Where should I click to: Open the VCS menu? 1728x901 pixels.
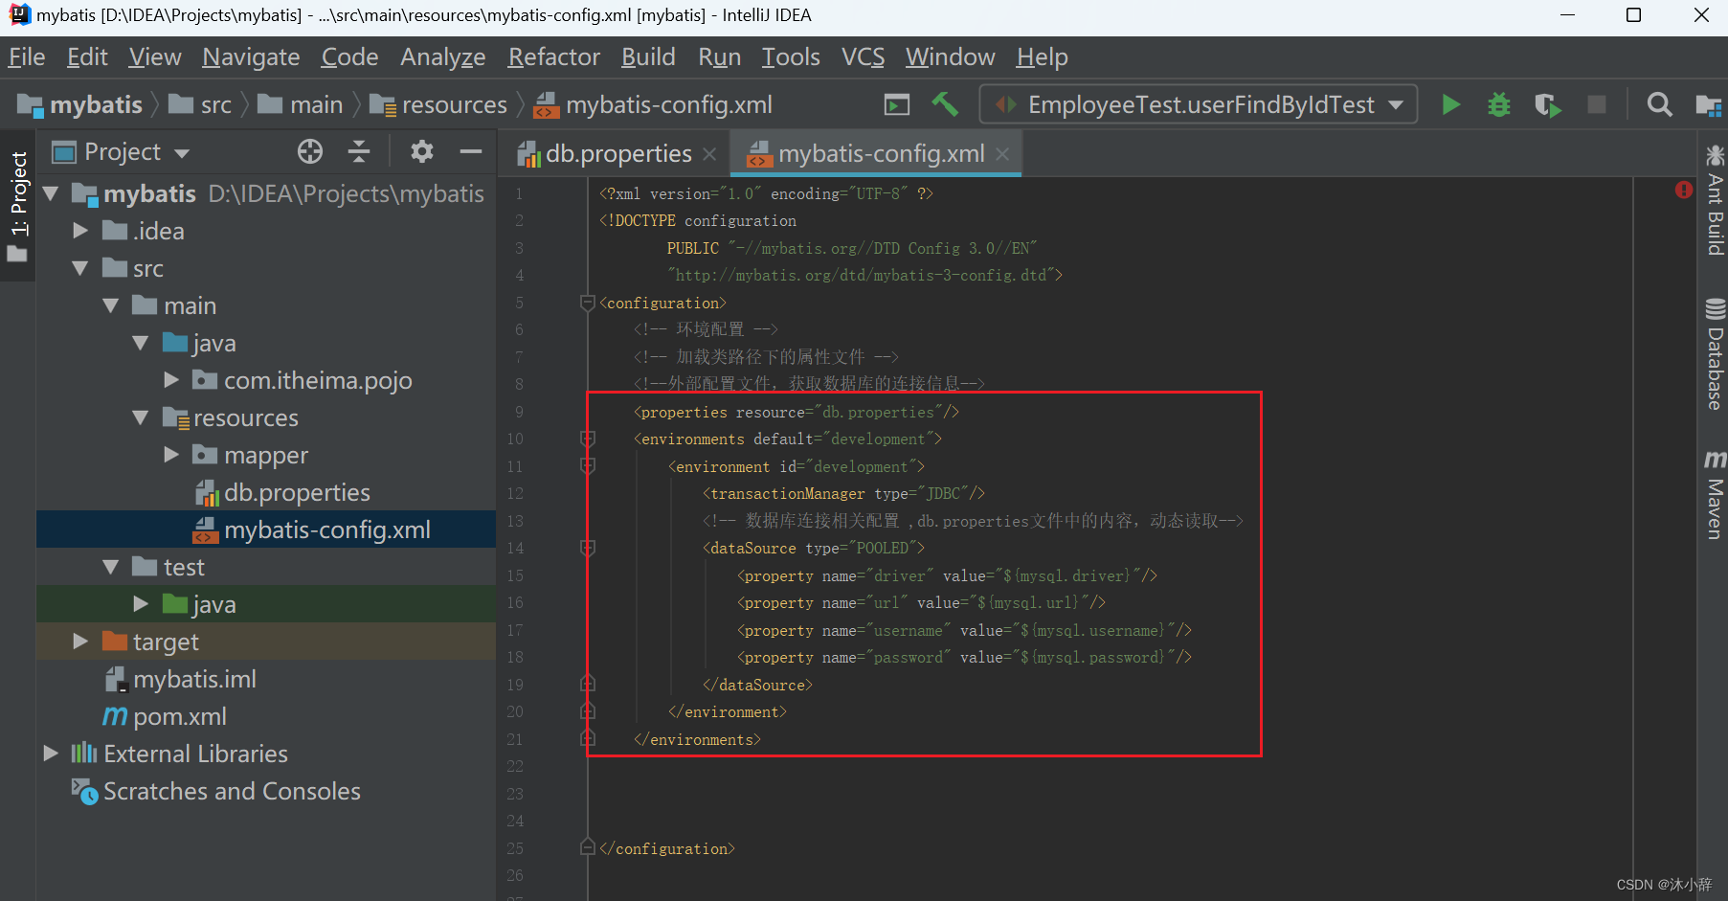pos(863,57)
